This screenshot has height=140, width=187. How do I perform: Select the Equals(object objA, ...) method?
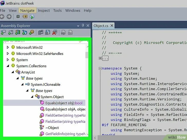coord(65,109)
